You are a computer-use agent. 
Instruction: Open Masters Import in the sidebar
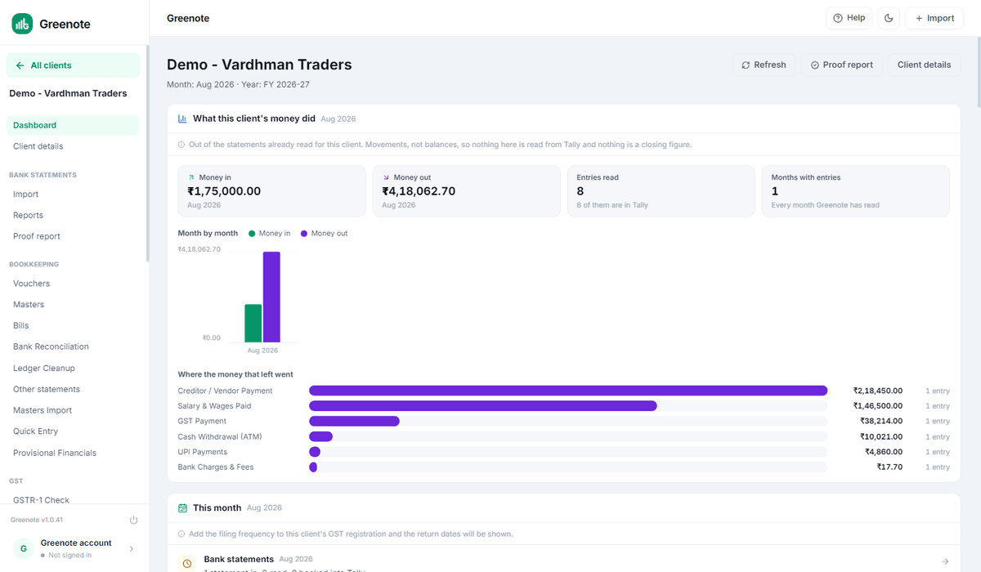(74, 410)
